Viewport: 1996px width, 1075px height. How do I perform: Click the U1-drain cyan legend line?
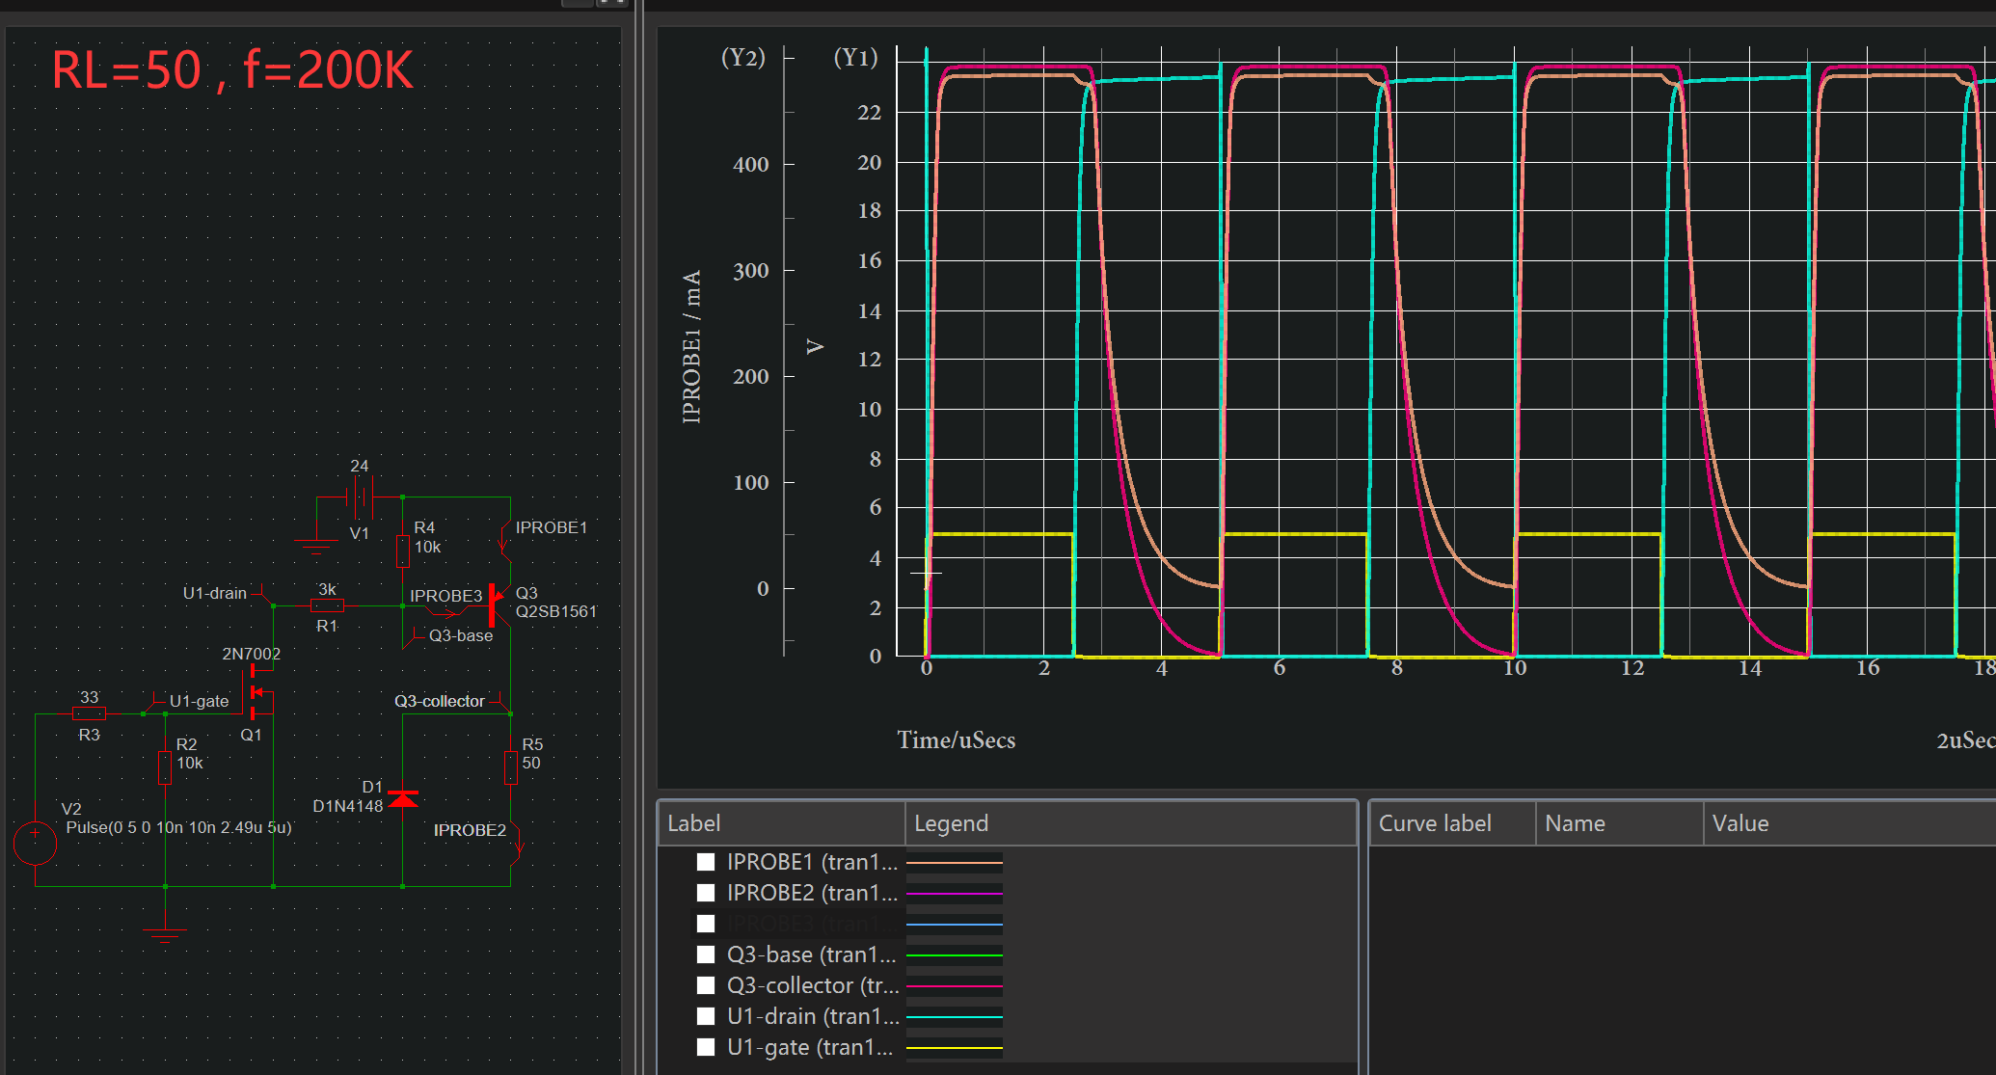(955, 1016)
